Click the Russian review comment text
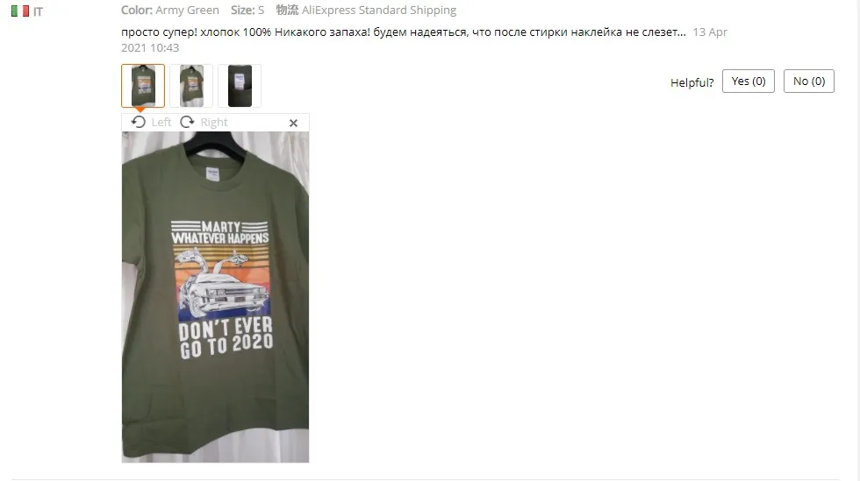 coord(403,32)
